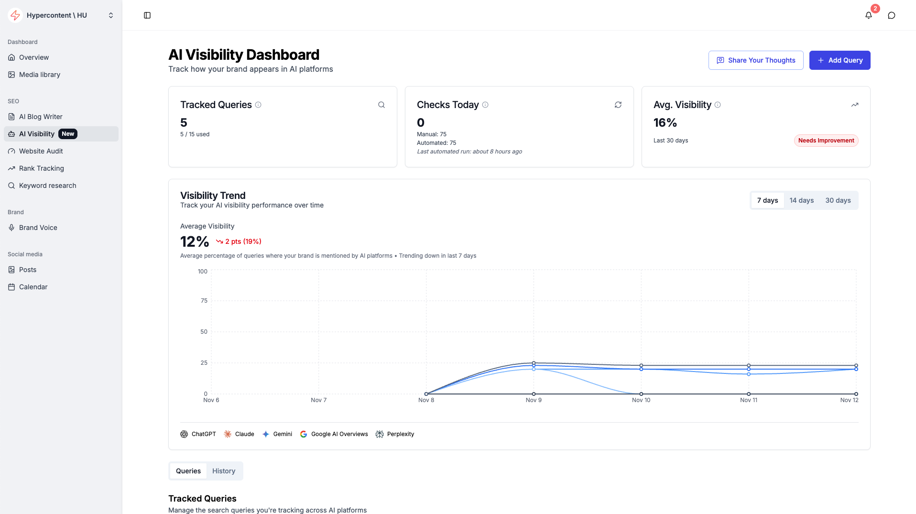Click the Add Query button
The width and height of the screenshot is (916, 514).
click(x=840, y=60)
